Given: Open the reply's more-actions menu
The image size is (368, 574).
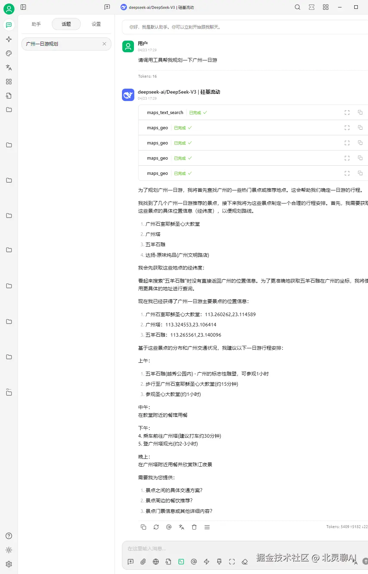Looking at the screenshot, I should [207, 527].
